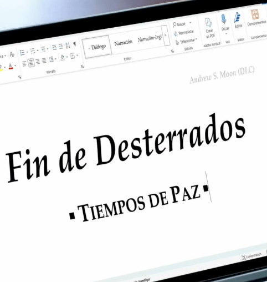Viewport: 267px width, 282px height.
Task: Apply the Narración style
Action: click(x=124, y=43)
